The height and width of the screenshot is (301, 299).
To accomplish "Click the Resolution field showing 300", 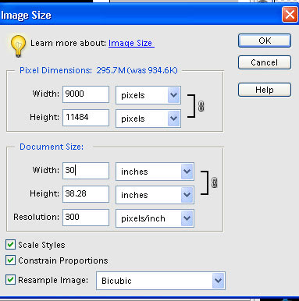I will coord(86,218).
